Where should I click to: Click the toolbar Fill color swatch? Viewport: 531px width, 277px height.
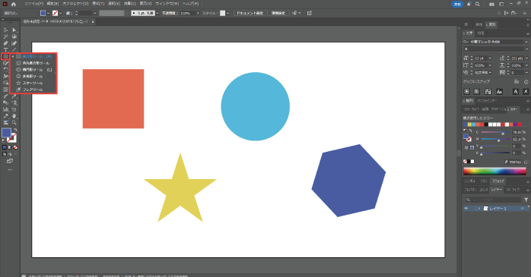coord(6,132)
